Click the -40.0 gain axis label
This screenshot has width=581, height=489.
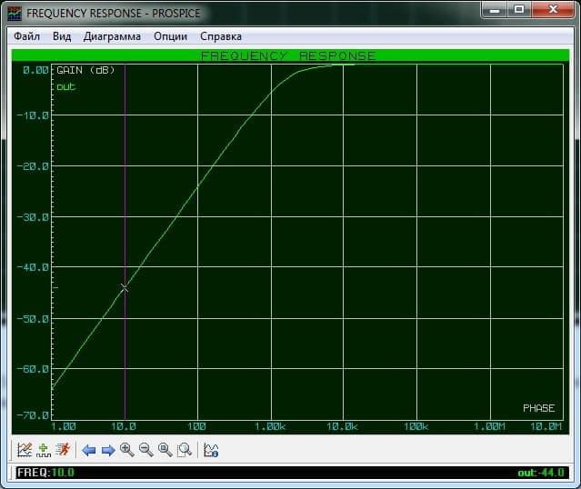coord(33,267)
